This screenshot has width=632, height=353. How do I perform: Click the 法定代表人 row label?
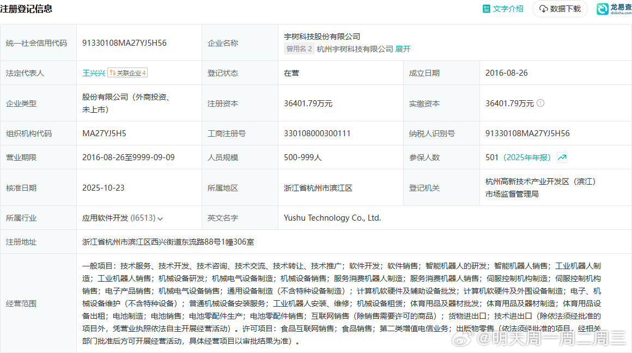25,73
